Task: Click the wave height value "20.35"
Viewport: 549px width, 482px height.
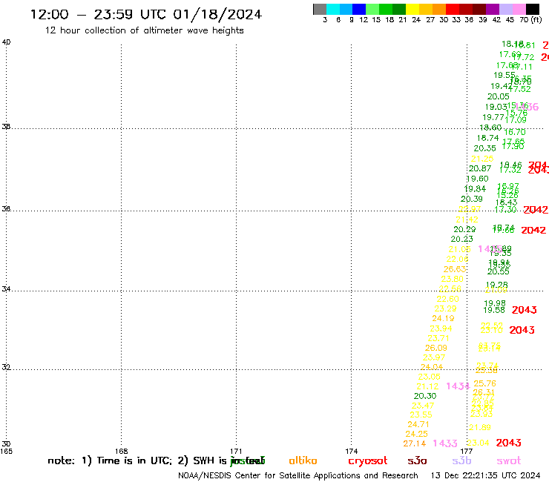Action: coord(485,148)
